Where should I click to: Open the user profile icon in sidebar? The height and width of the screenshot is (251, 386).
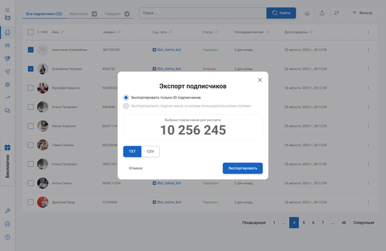point(8,224)
